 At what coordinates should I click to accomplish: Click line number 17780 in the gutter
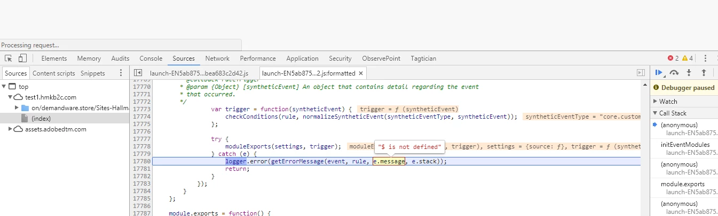141,161
